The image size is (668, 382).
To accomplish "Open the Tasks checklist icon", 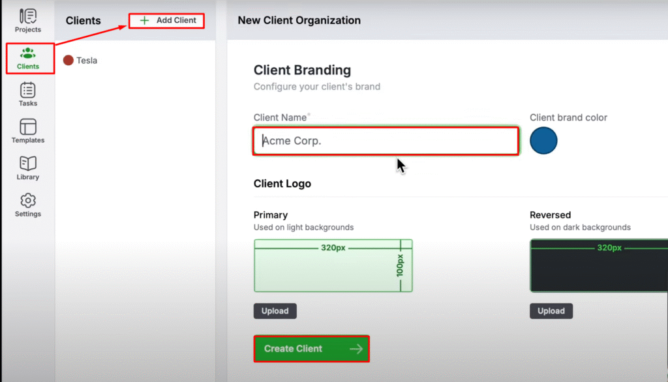I will click(x=27, y=90).
